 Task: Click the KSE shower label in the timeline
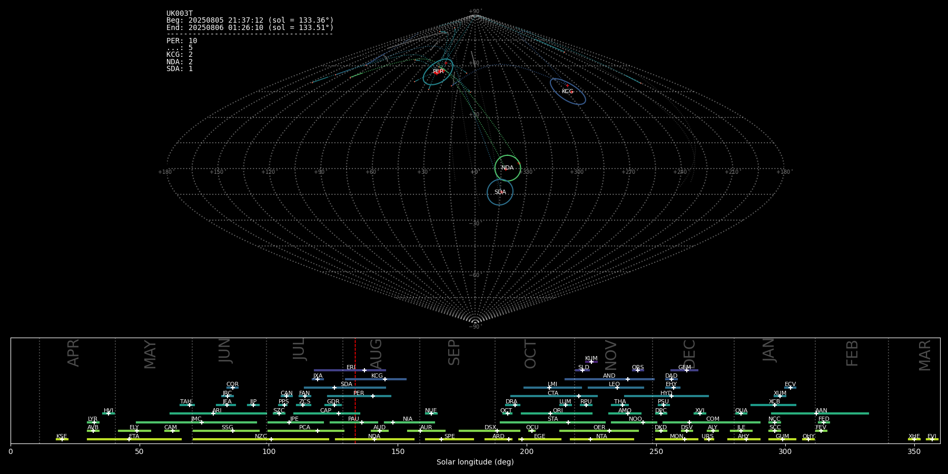point(62,437)
